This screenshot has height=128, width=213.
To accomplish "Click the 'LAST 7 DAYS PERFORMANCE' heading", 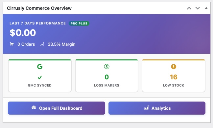I will pos(37,23).
